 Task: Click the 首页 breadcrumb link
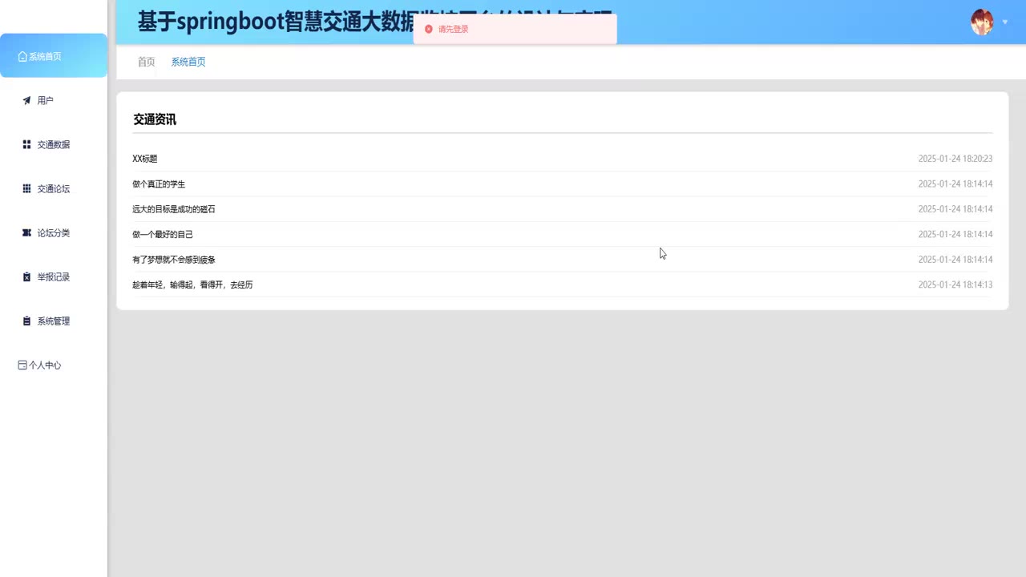pos(147,62)
